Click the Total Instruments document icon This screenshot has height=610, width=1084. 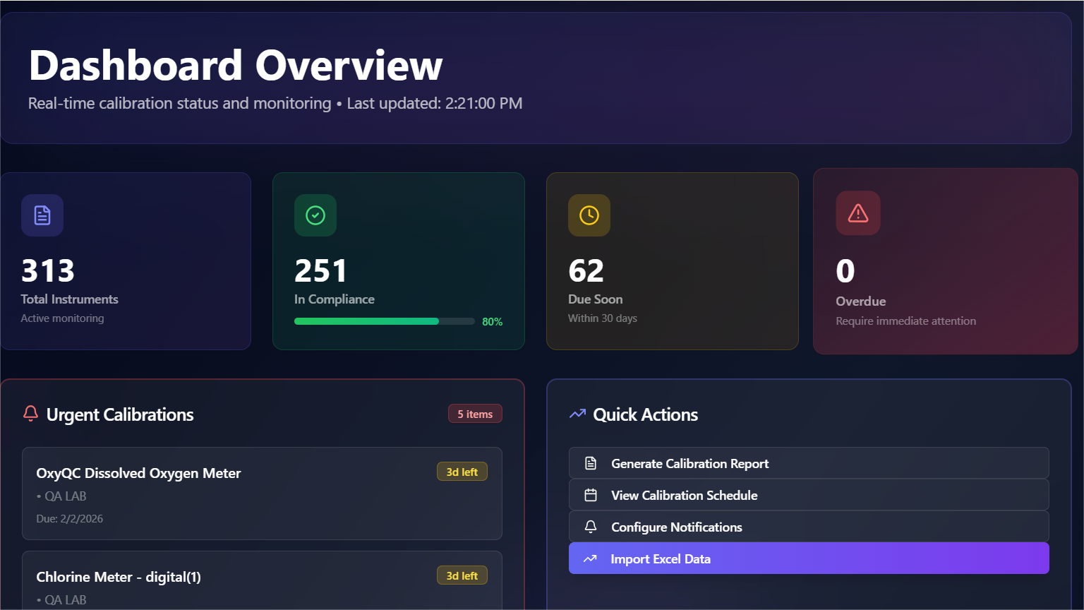pyautogui.click(x=42, y=215)
